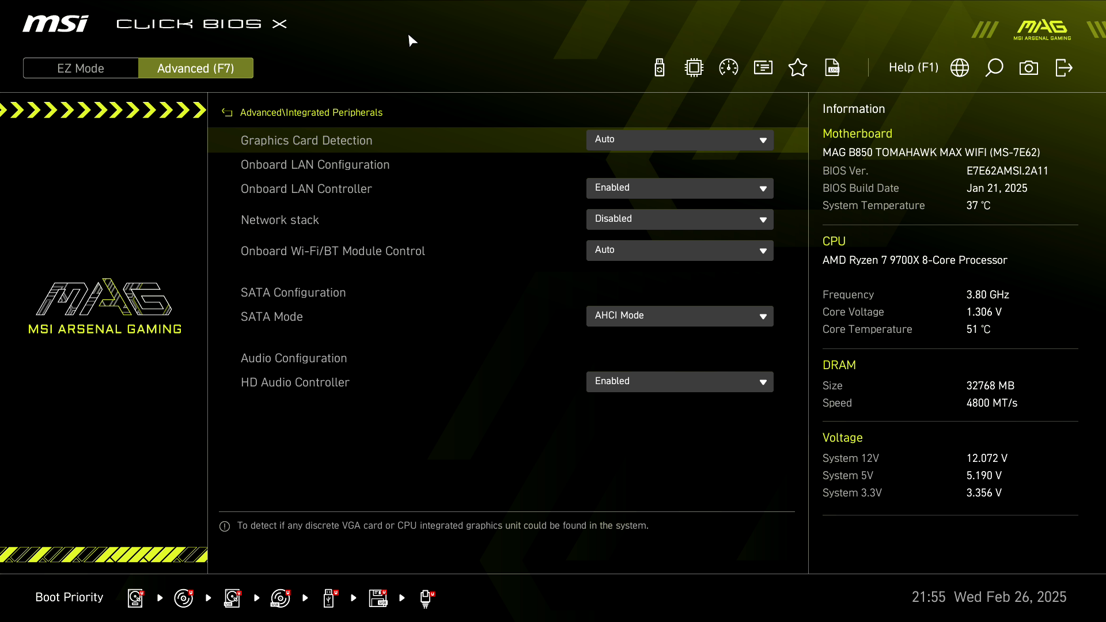Click the profile card icon in toolbar

[763, 68]
